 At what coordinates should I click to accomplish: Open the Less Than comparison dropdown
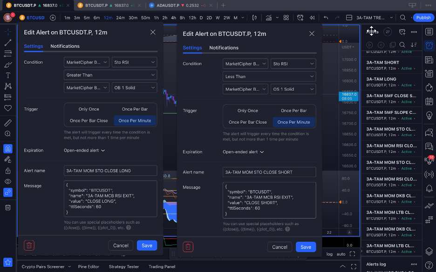269,77
